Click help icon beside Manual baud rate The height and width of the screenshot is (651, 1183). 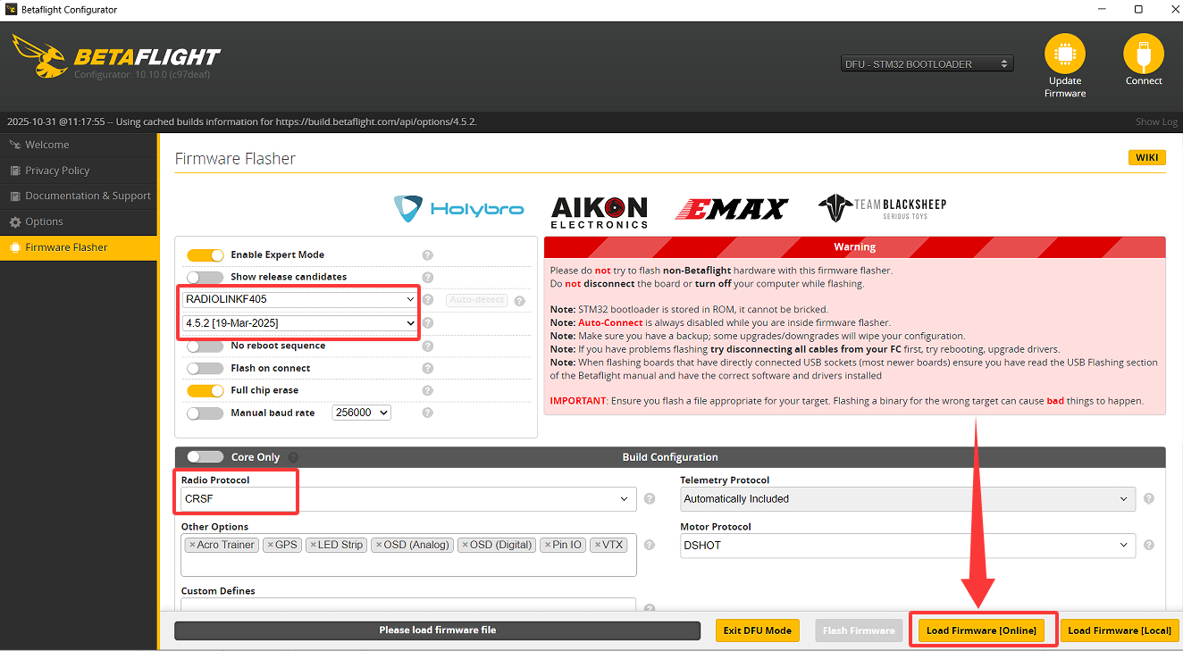[427, 413]
